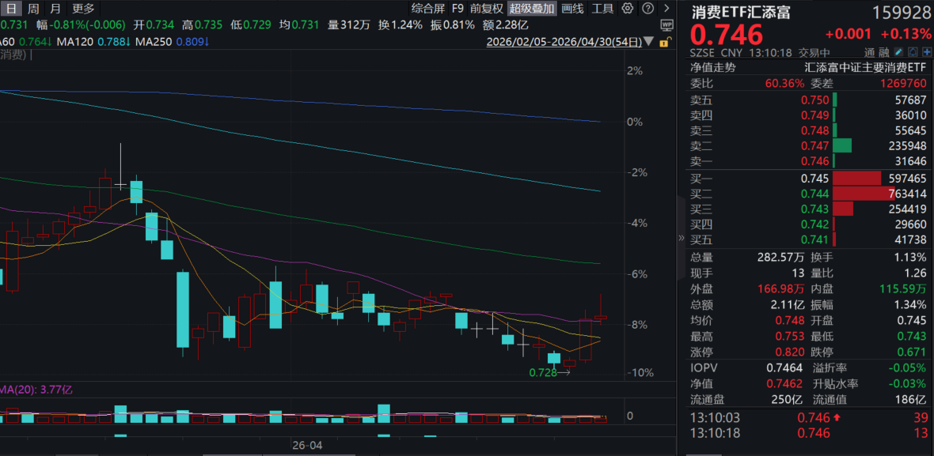934x456 pixels.
Task: Open the 前复权 adjustment dropdown
Action: point(486,9)
